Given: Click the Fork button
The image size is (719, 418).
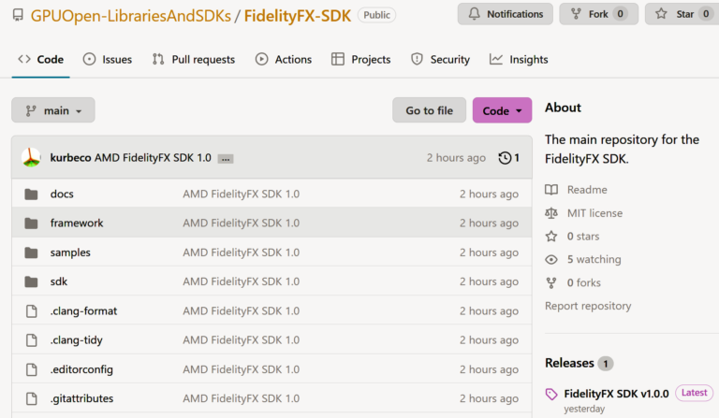Looking at the screenshot, I should coord(598,14).
